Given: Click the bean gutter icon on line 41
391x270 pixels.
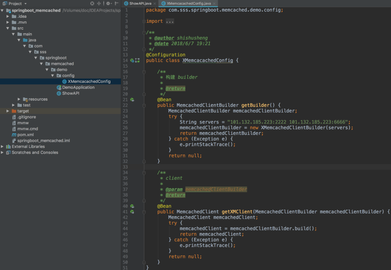Looking at the screenshot, I should (x=132, y=212).
